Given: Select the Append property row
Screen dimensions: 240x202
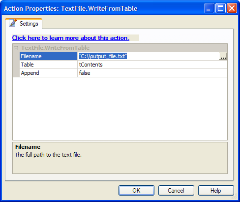Looking at the screenshot, I should (x=123, y=73).
